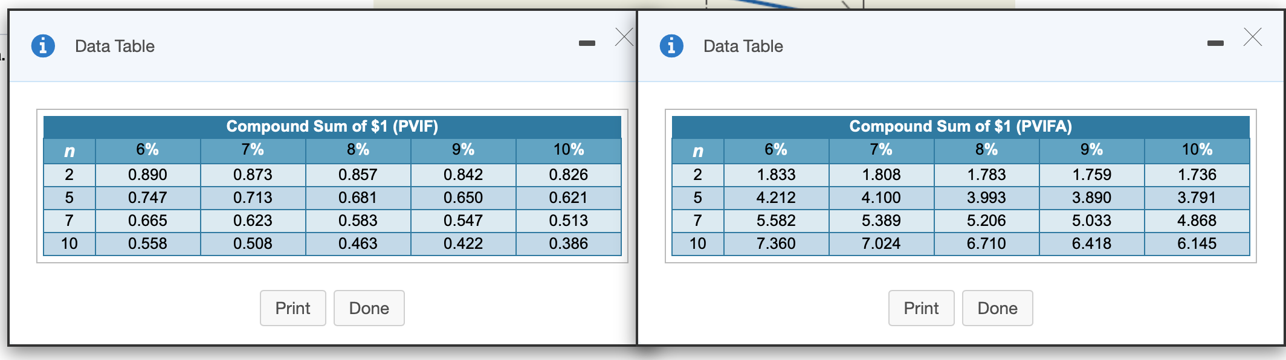
Task: Select PVIFA value 5.389
Action: pyautogui.click(x=881, y=220)
